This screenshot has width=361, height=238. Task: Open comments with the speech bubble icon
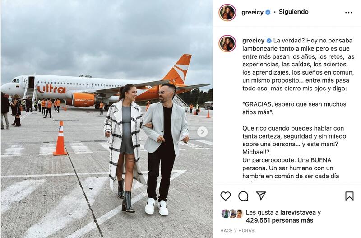point(243,196)
